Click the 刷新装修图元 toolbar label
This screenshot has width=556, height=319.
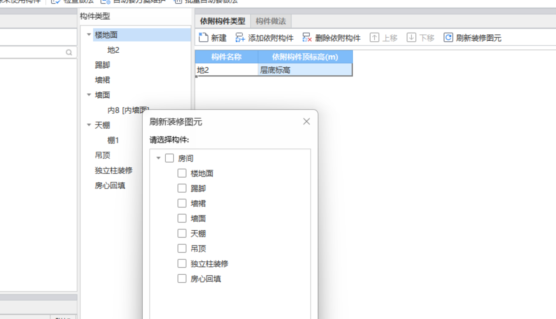[x=479, y=38]
